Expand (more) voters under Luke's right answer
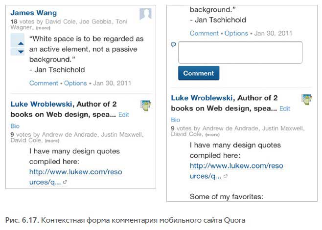The width and height of the screenshot is (322, 230). click(x=212, y=135)
